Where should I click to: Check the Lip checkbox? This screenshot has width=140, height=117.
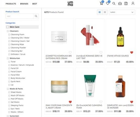coord(9,85)
